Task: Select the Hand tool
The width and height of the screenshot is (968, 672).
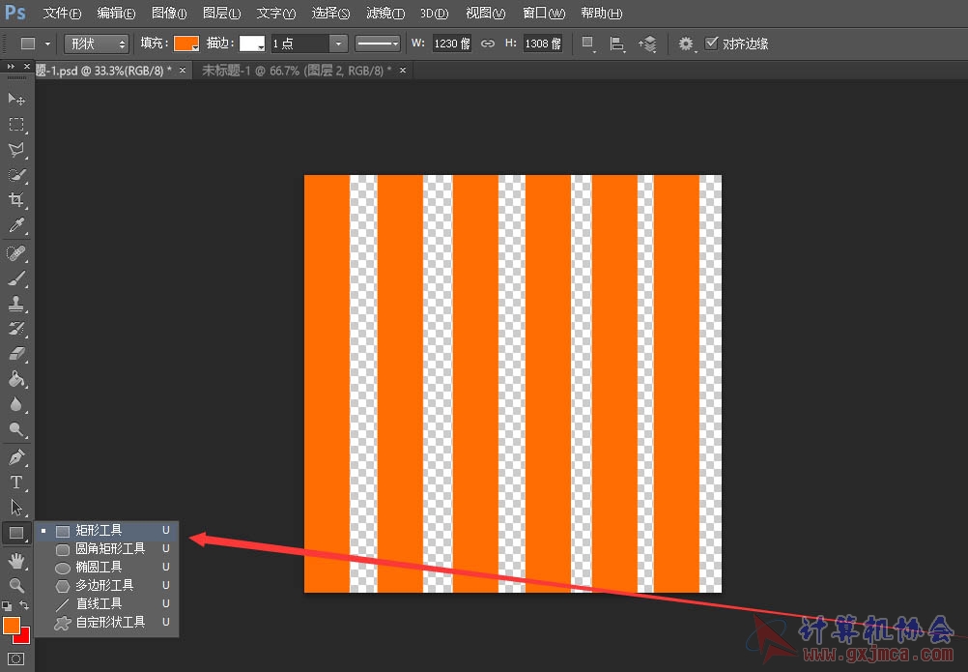Action: (16, 561)
